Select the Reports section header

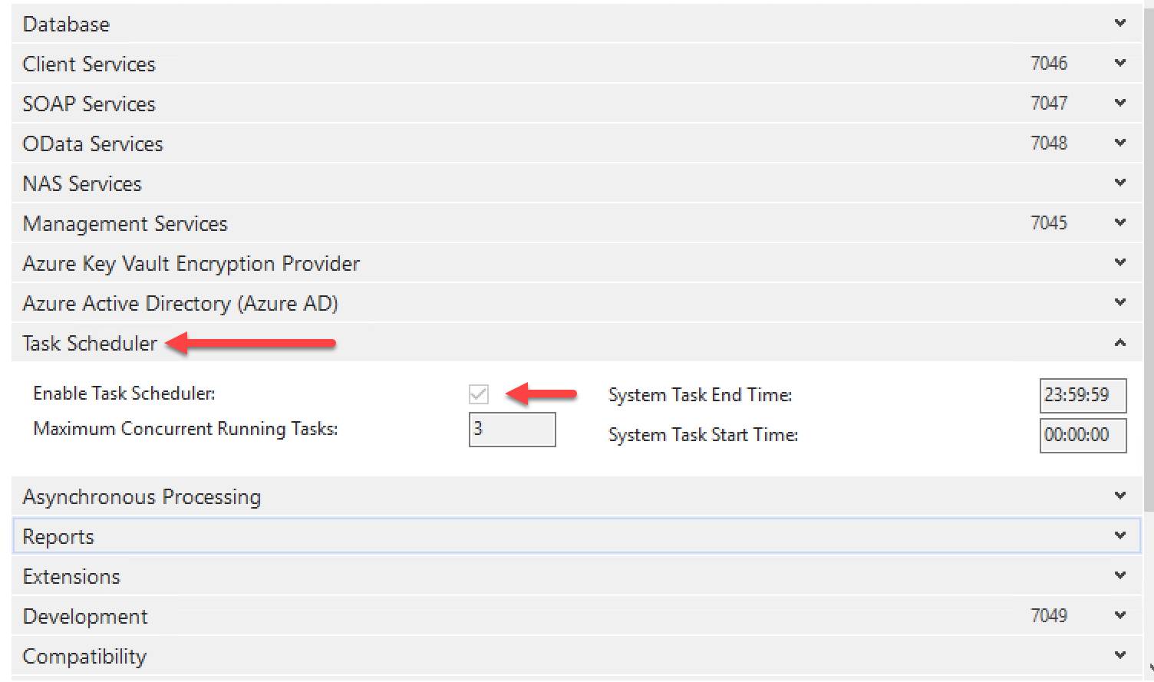[58, 536]
